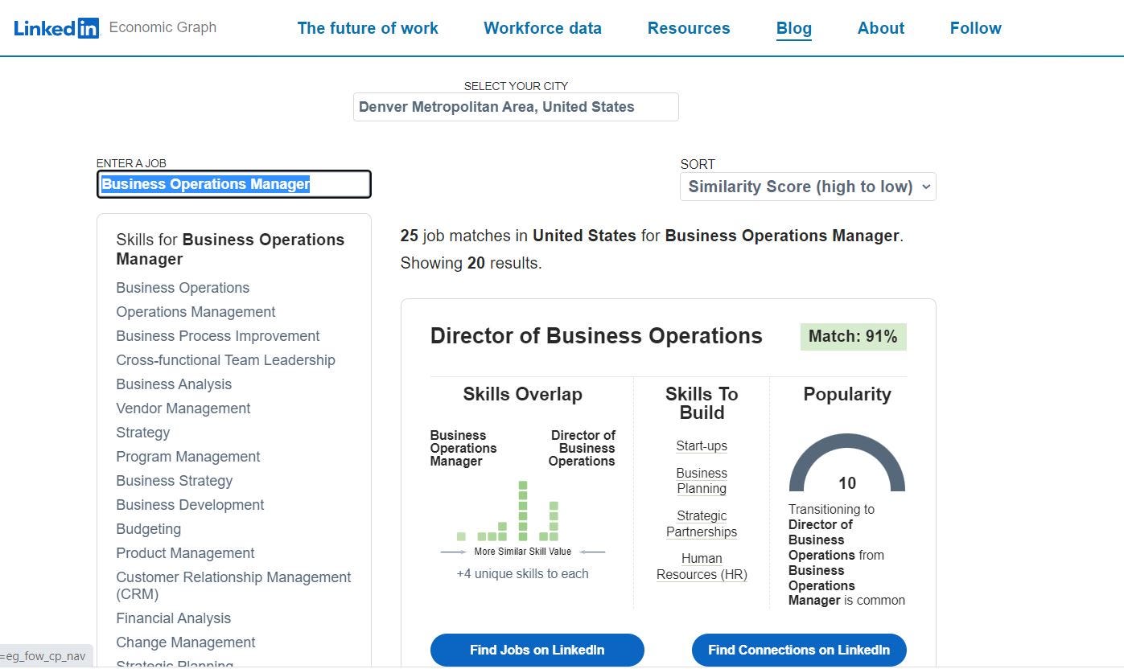Select Financial Analysis skill

coord(174,618)
